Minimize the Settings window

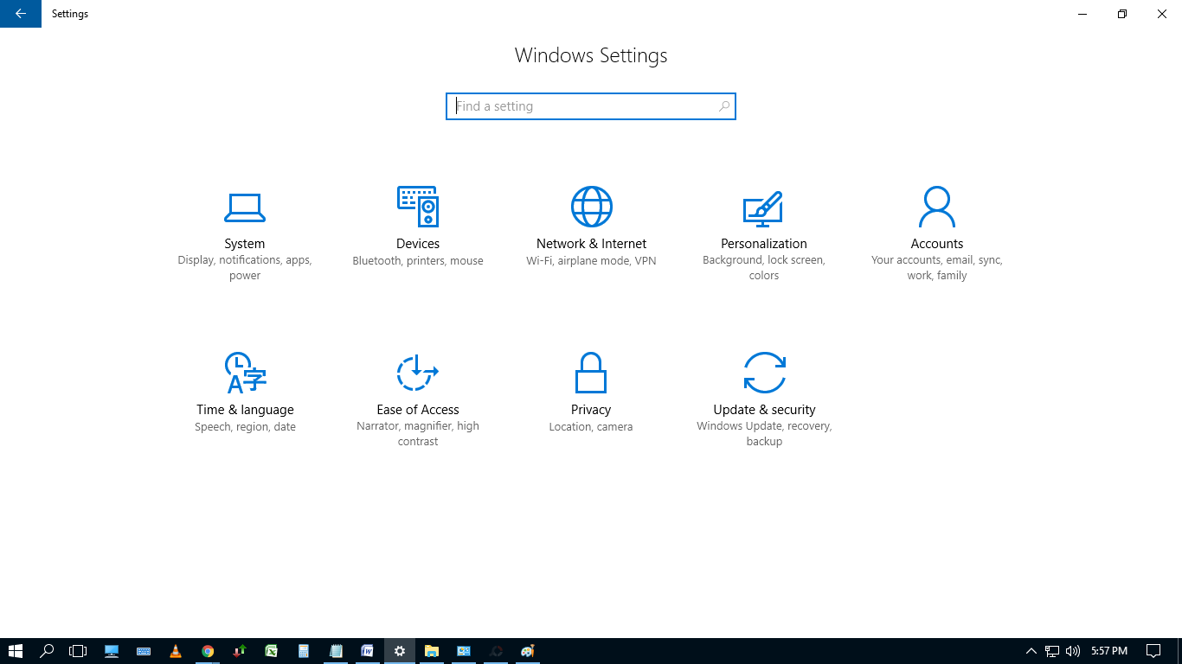tap(1082, 14)
